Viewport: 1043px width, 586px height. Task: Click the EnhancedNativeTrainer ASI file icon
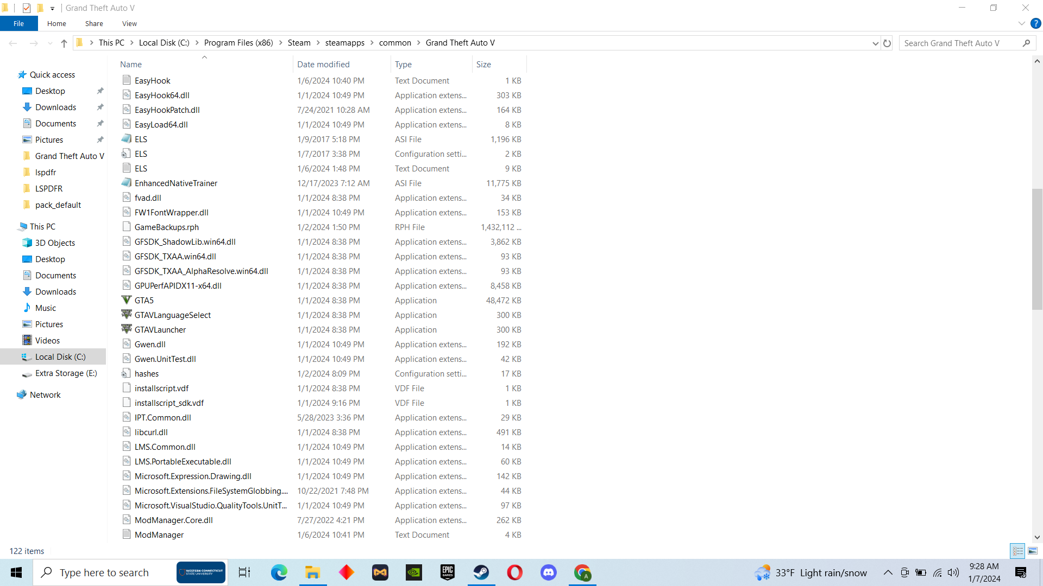pos(127,183)
